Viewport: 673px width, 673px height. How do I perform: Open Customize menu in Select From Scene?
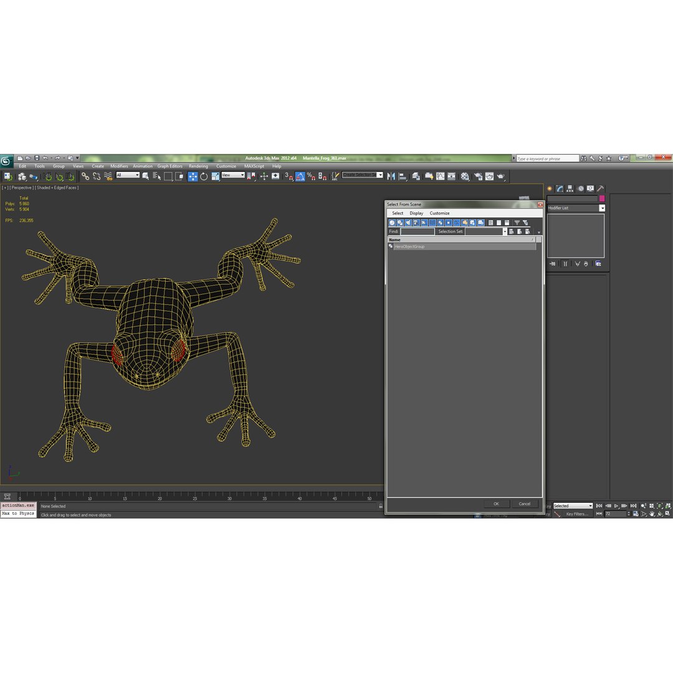(439, 213)
